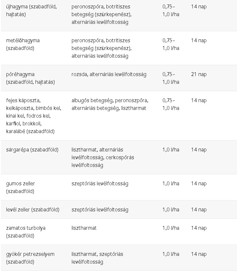Click the 21 nap waiting period
This screenshot has height=271, width=237.
pos(199,74)
